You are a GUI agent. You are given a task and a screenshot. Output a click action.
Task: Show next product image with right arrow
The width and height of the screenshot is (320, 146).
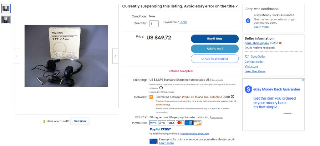point(115,56)
